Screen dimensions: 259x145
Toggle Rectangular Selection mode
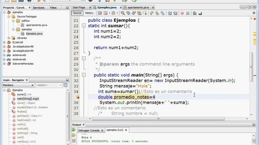(145, 13)
